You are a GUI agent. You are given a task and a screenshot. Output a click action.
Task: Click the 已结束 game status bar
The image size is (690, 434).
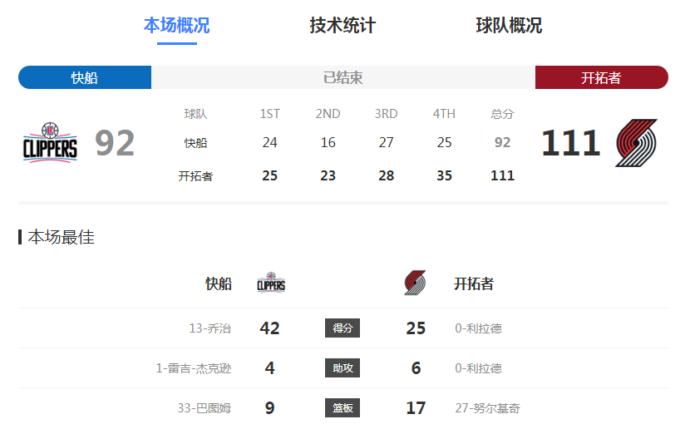tap(343, 77)
